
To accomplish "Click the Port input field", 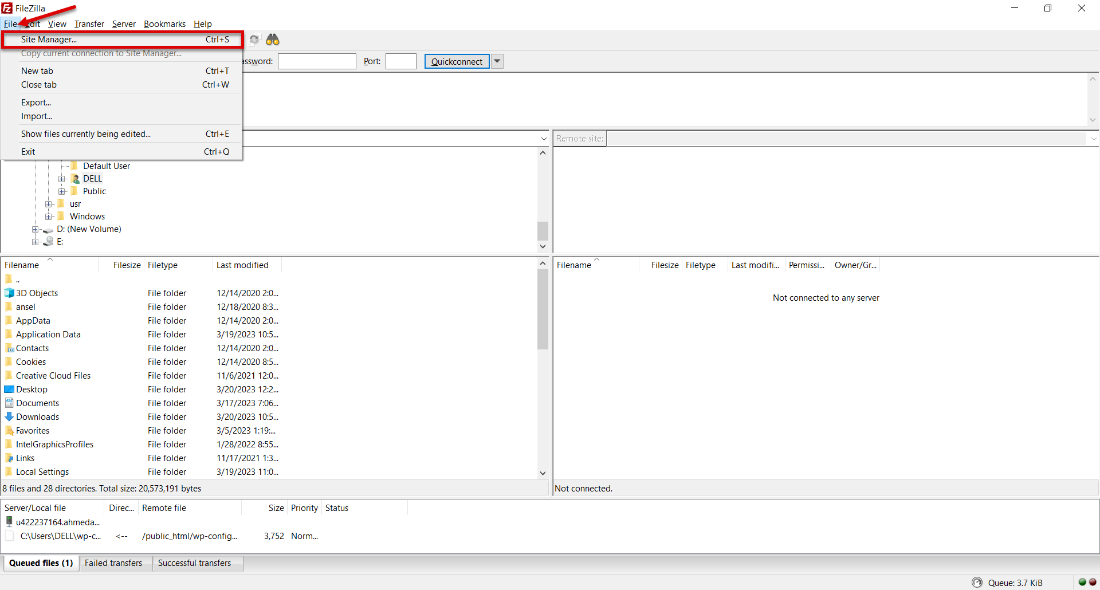I will point(400,61).
